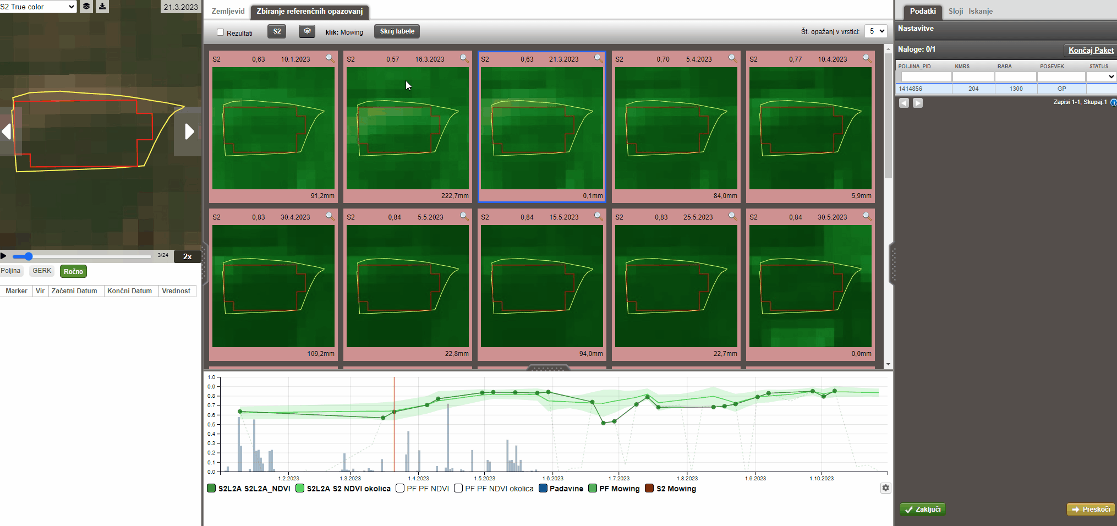The height and width of the screenshot is (526, 1117).
Task: Click the blue info icon near Skupaj:1
Action: pyautogui.click(x=1113, y=102)
